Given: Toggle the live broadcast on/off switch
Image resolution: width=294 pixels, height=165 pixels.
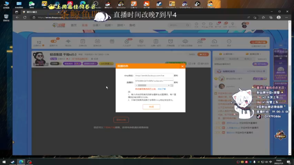Looking at the screenshot, I should (x=53, y=41).
